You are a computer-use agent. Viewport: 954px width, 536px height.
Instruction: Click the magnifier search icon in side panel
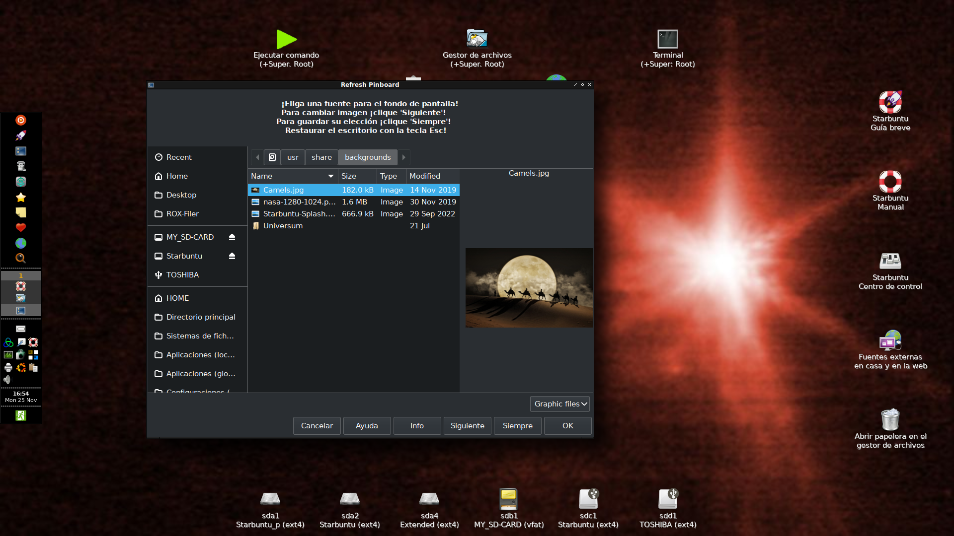[x=21, y=258]
